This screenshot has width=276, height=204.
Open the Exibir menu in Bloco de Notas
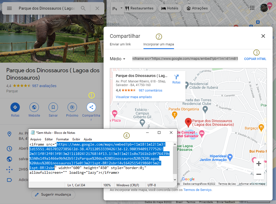click(x=76, y=139)
